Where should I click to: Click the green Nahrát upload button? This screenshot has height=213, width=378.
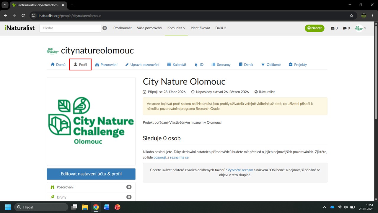(x=315, y=28)
